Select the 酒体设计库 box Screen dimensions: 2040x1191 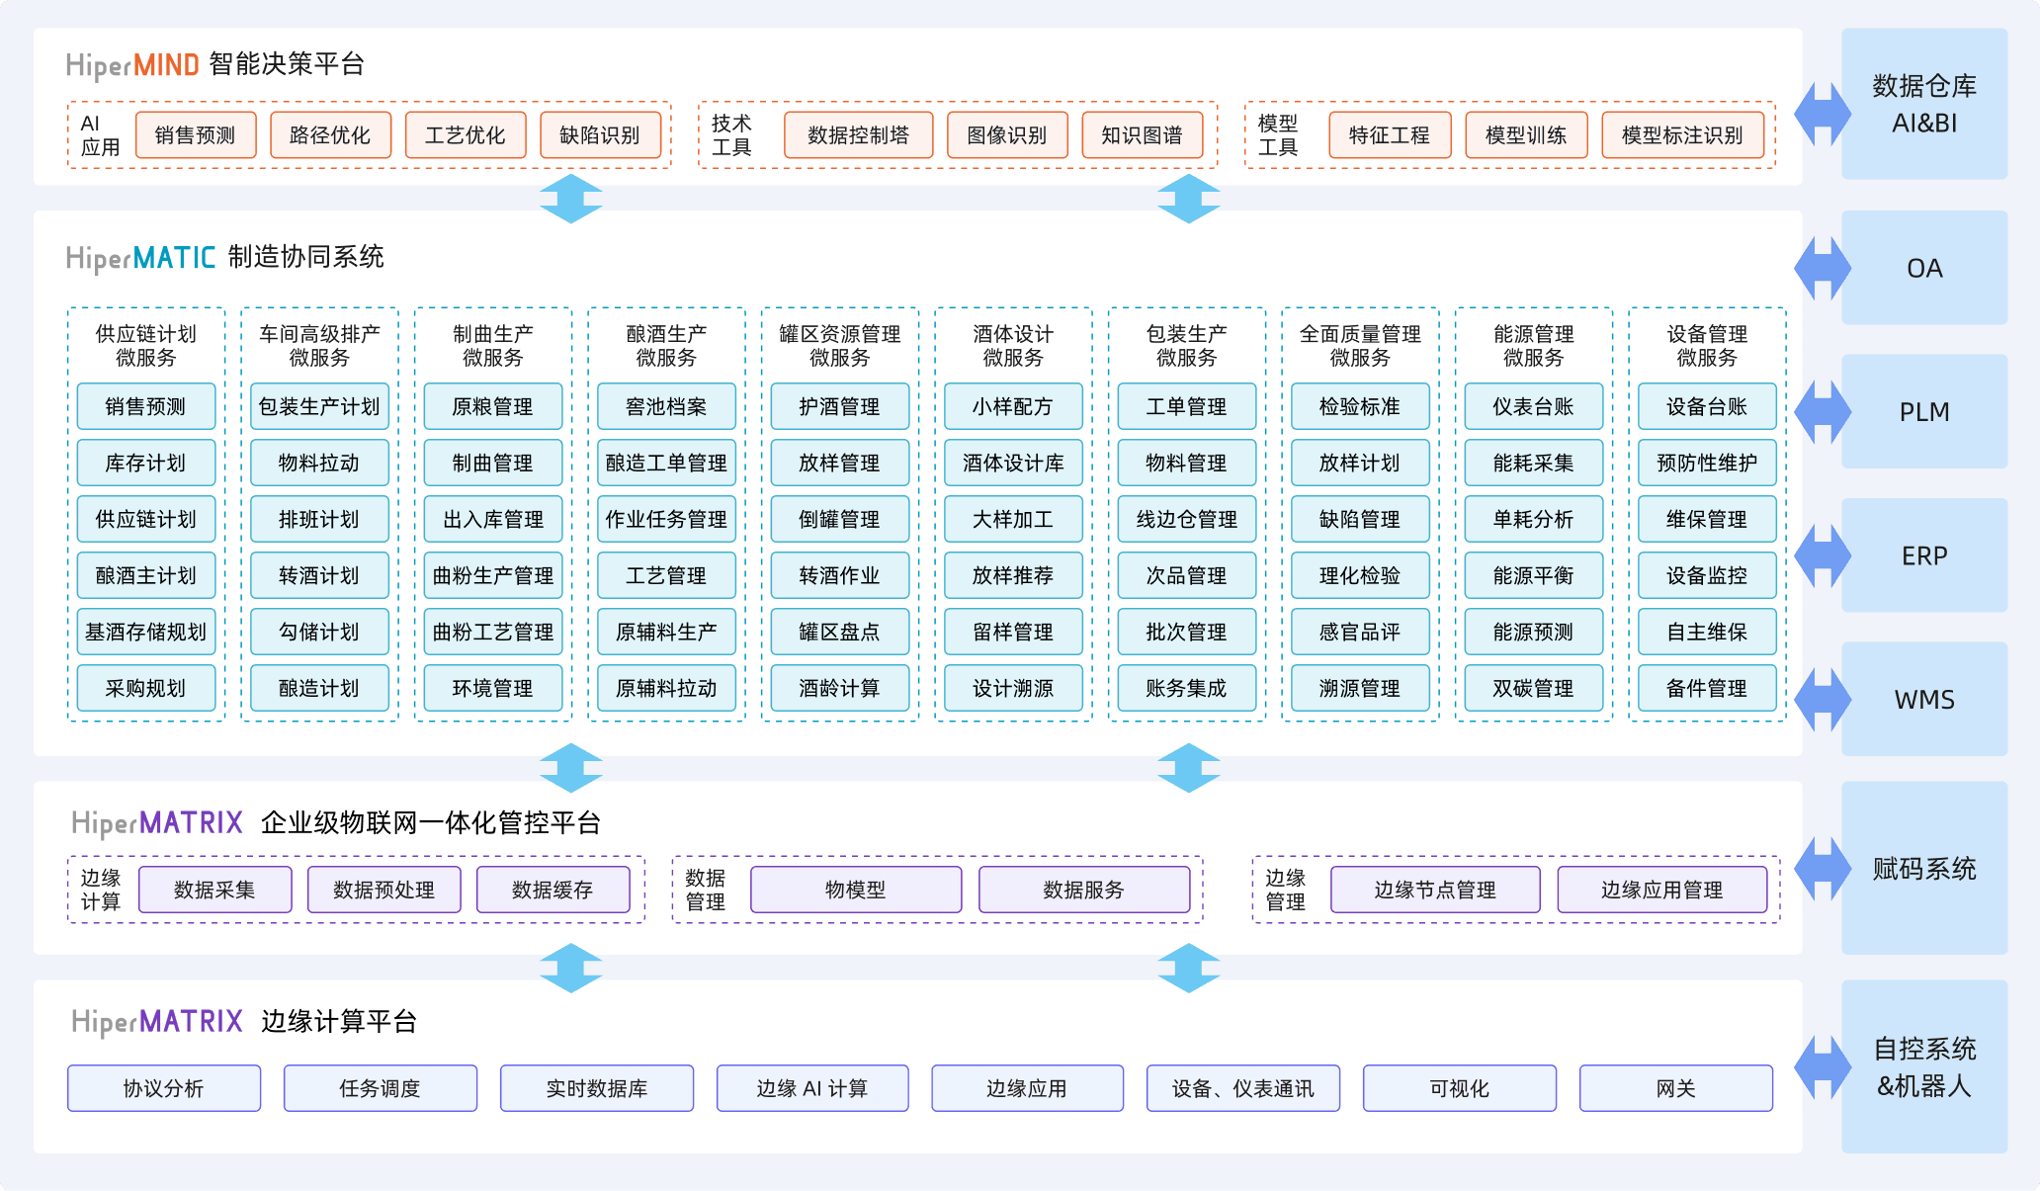[x=1013, y=463]
